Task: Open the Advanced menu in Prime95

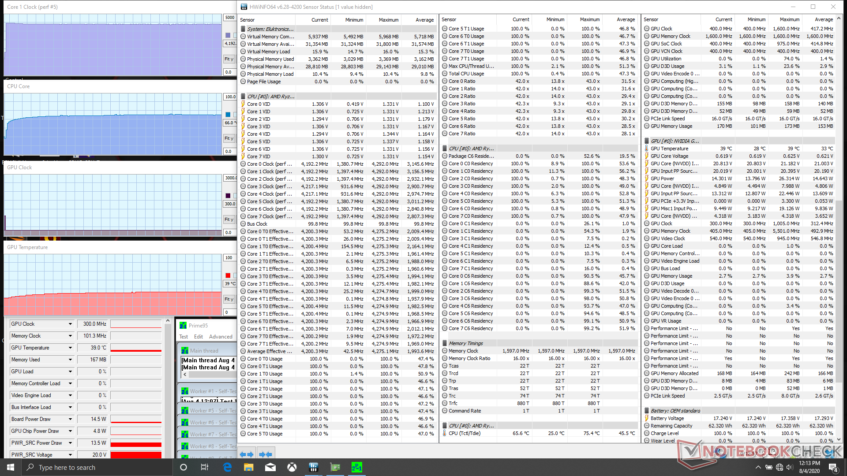Action: (x=221, y=337)
